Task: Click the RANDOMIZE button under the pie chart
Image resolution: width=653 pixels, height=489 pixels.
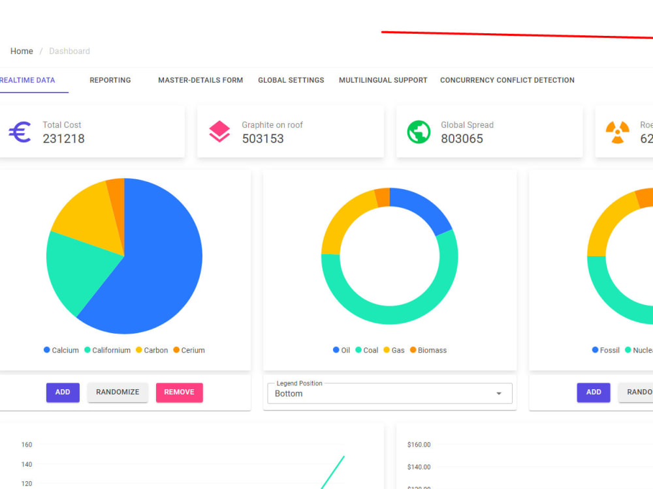Action: click(118, 392)
